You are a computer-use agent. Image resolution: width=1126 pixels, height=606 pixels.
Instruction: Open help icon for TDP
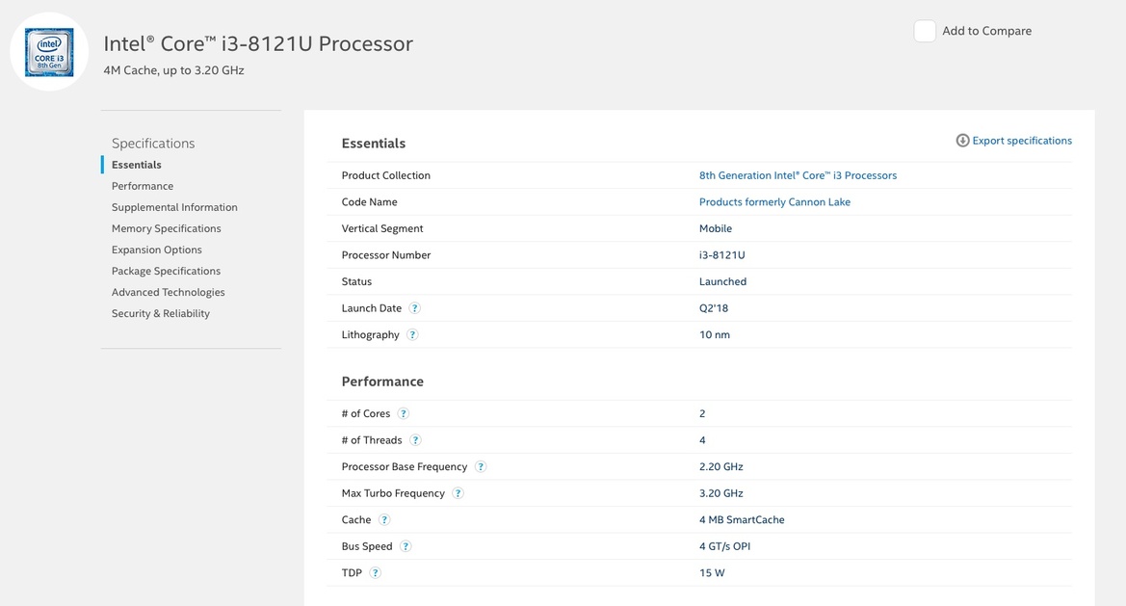[x=375, y=573]
